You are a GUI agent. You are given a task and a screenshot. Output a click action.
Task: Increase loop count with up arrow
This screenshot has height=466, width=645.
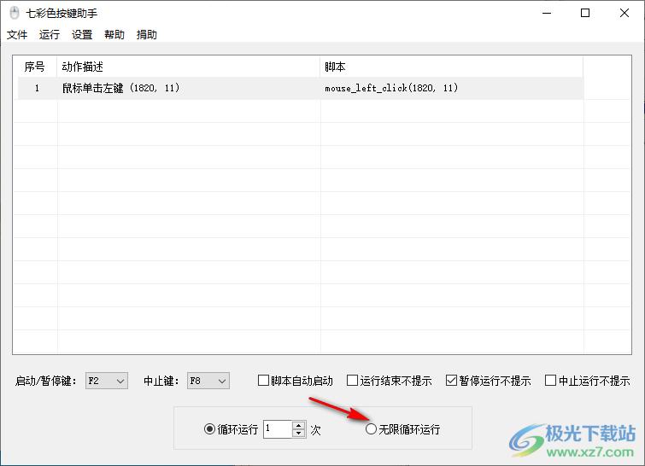298,425
